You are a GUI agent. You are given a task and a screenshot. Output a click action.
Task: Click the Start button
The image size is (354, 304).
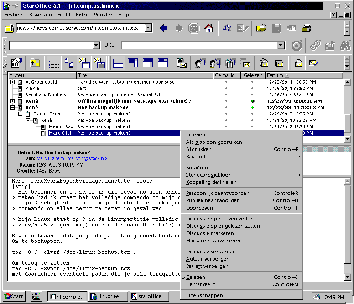(14, 296)
